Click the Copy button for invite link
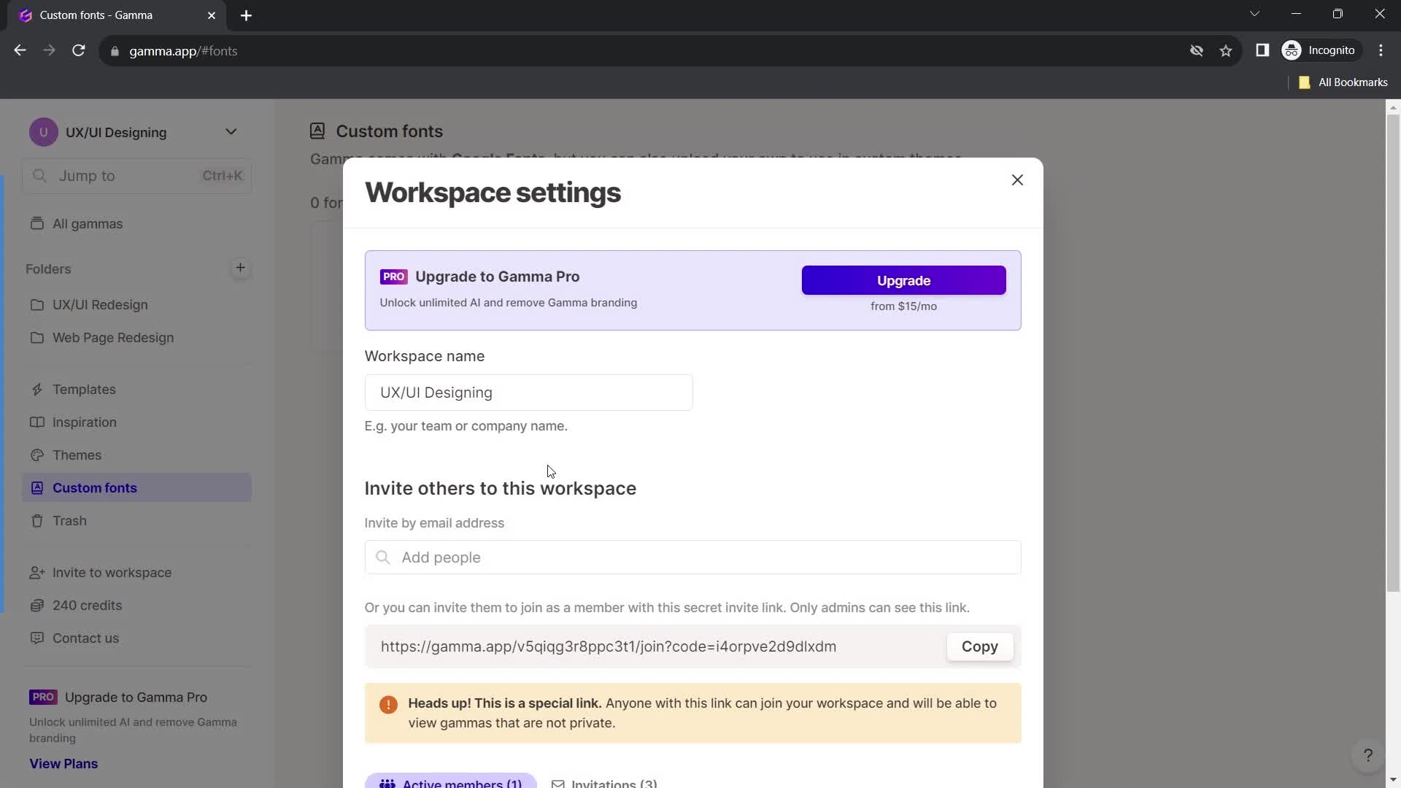This screenshot has width=1401, height=788. click(x=979, y=646)
